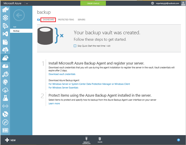186x145 pixels.
Task: Click Credit Status green button
Action: [x=93, y=3]
